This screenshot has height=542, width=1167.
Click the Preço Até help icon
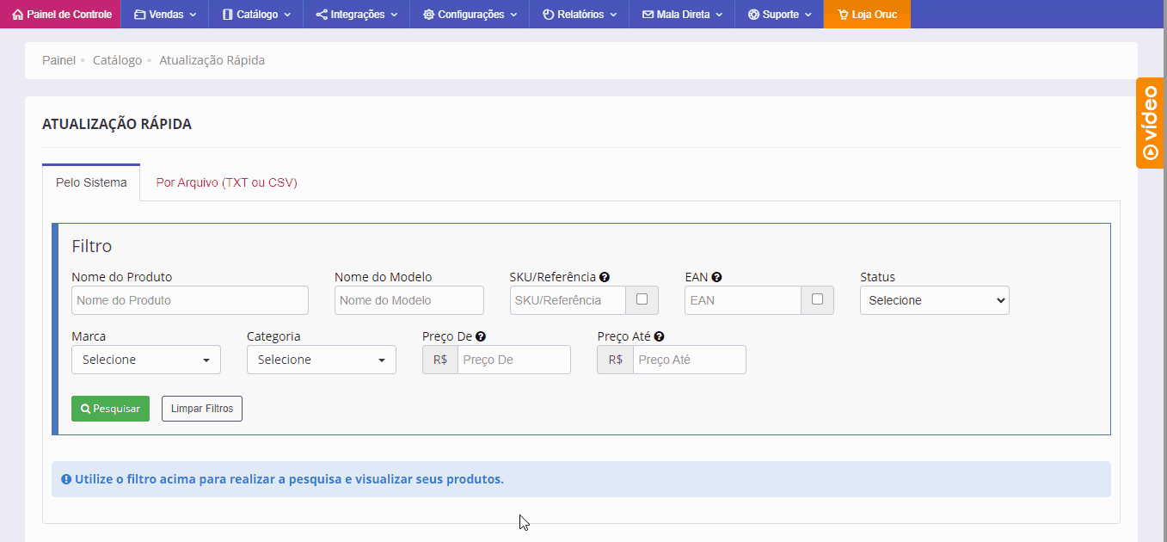[x=659, y=337]
